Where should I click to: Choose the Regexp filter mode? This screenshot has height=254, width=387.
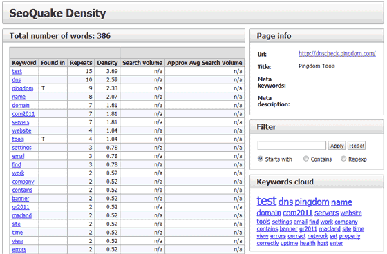pyautogui.click(x=343, y=159)
